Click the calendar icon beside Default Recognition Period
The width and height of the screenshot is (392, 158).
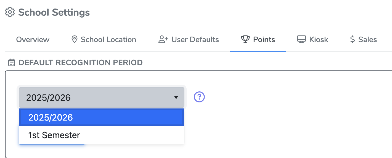click(12, 62)
